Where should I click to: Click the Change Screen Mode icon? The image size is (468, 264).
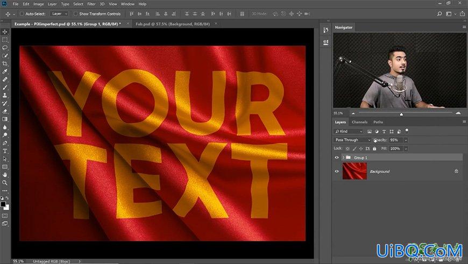5,224
